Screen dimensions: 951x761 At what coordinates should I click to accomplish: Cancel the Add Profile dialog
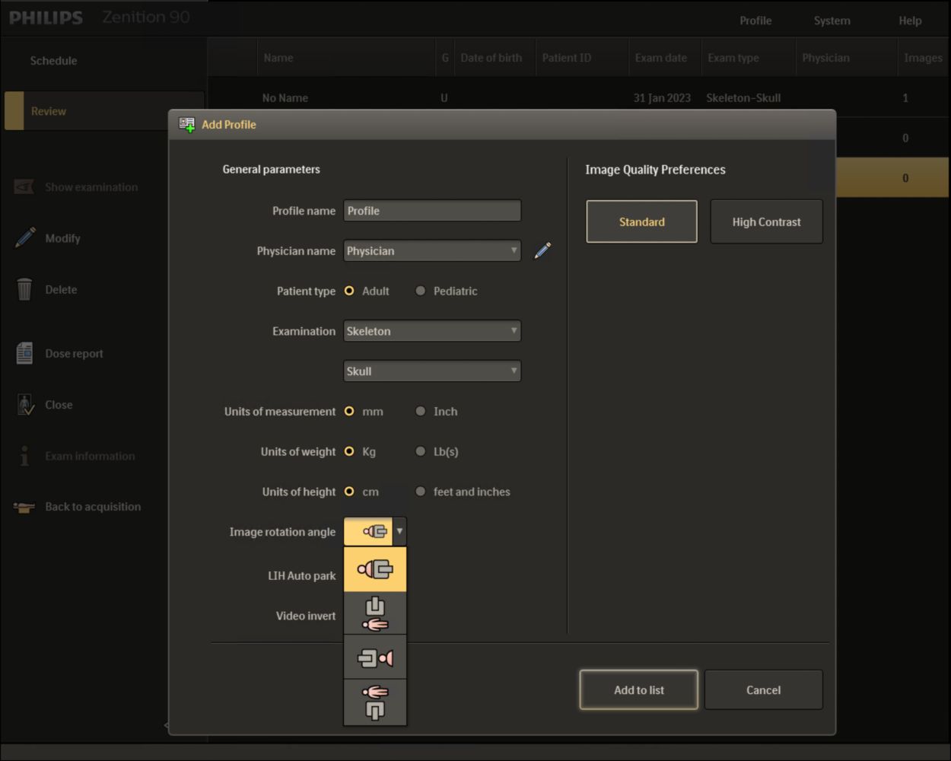pos(763,689)
